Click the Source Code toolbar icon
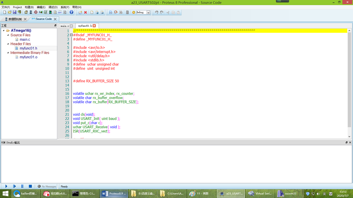The image size is (353, 198). [x=60, y=12]
